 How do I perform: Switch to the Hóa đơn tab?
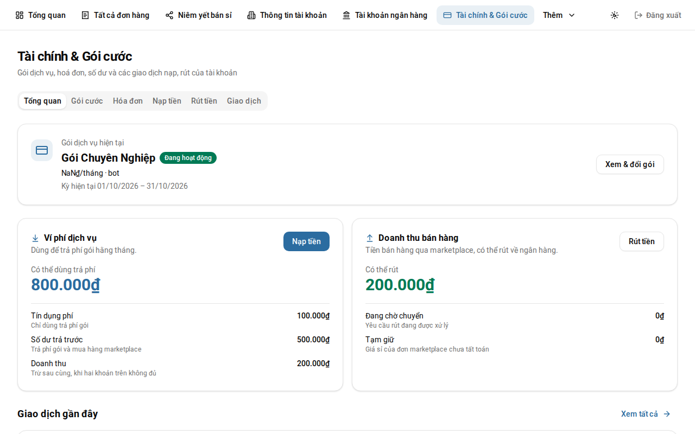tap(128, 101)
